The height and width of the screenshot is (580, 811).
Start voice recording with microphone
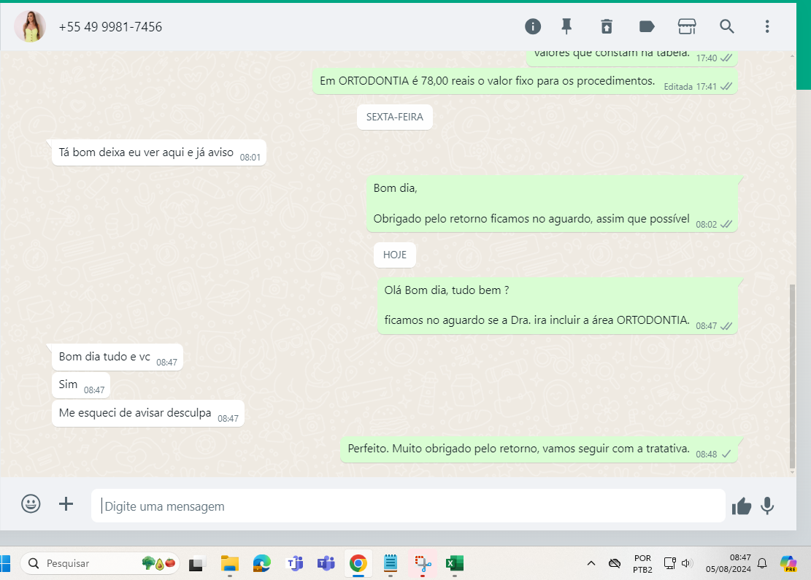coord(767,506)
